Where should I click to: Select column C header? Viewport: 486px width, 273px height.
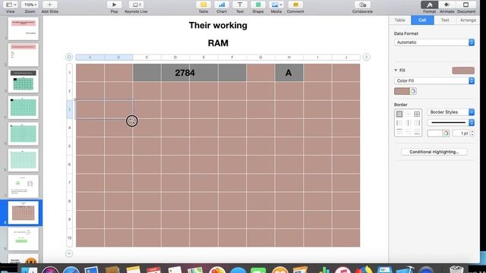[x=147, y=58]
